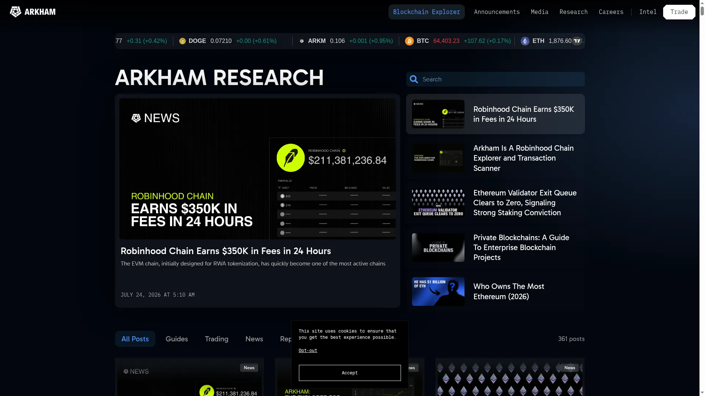Visit the Careers nav item

click(x=611, y=12)
